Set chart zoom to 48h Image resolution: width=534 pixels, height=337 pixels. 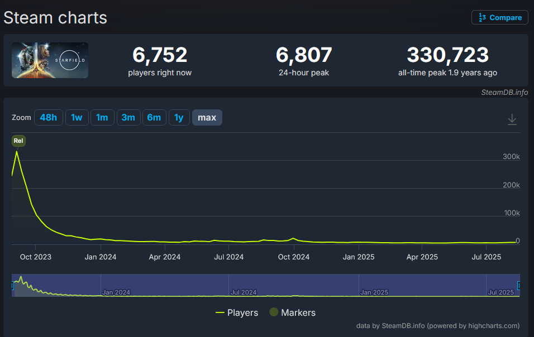[49, 117]
